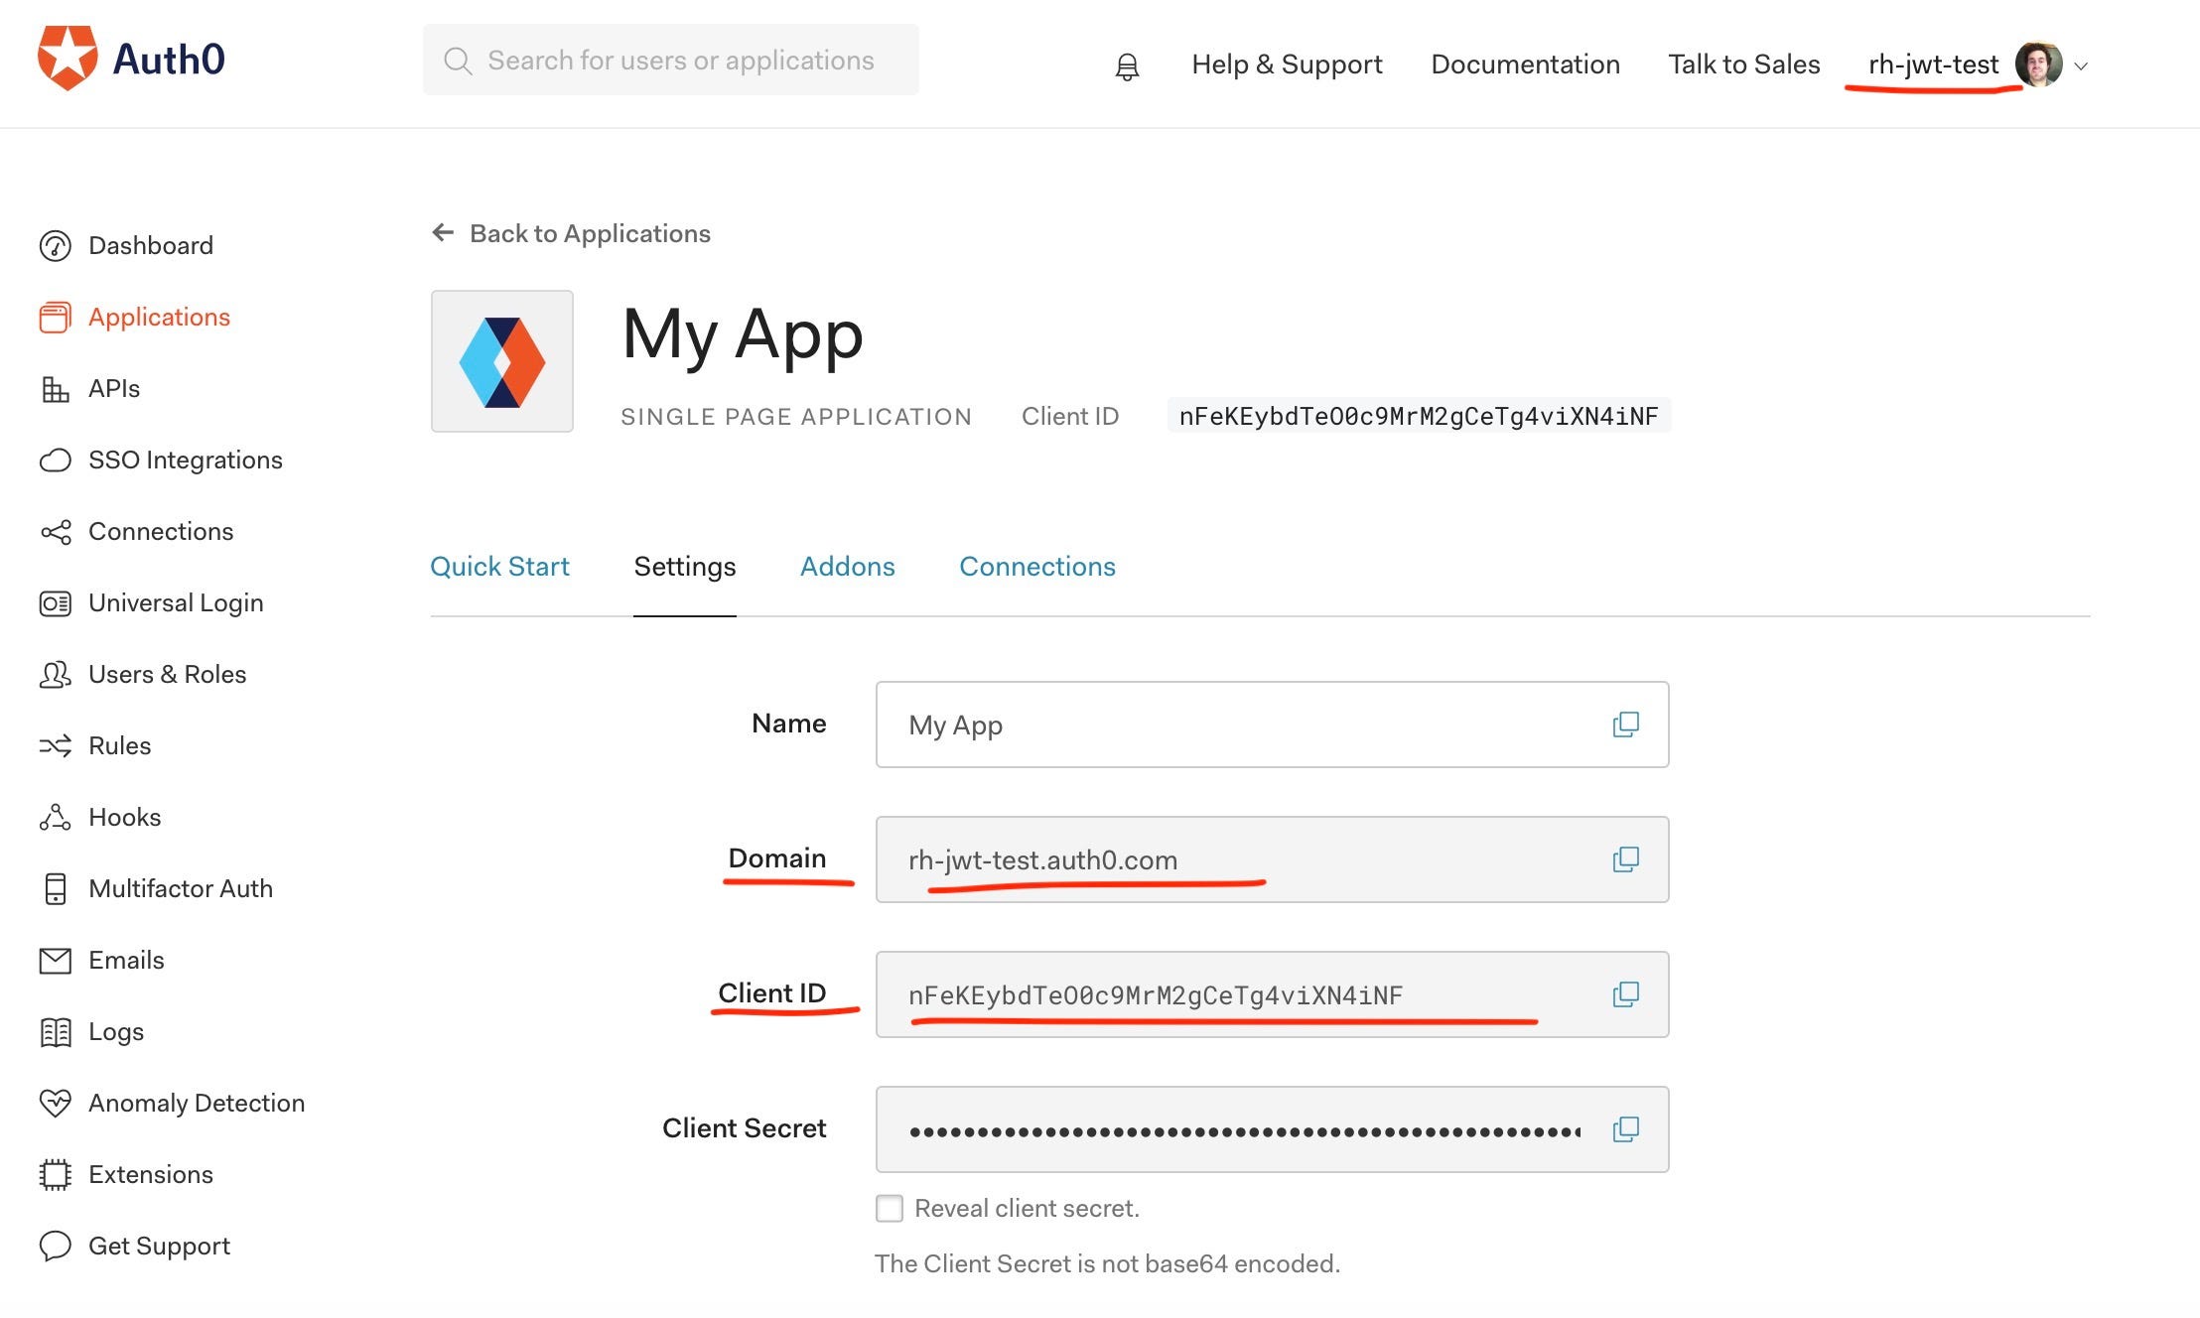Screen dimensions: 2200x1318
Task: Open Extensions in the sidebar
Action: 150,1174
